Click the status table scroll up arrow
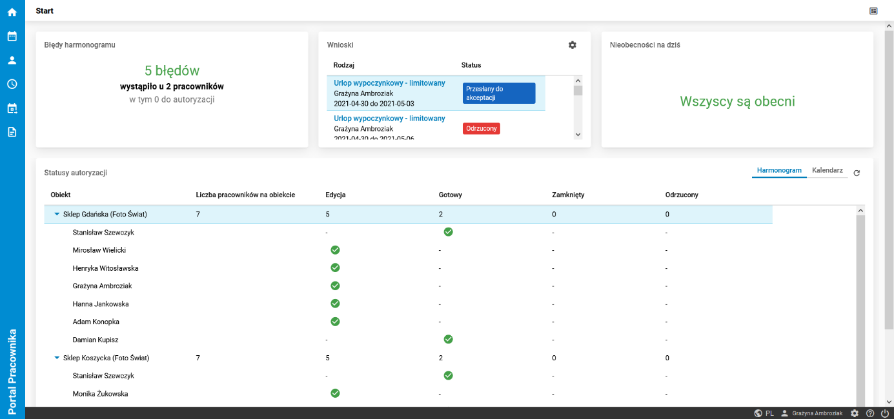894x419 pixels. click(x=860, y=210)
